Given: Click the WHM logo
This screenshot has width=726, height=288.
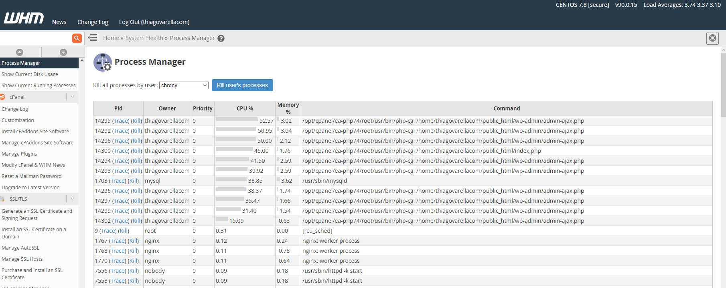Looking at the screenshot, I should click(x=24, y=18).
